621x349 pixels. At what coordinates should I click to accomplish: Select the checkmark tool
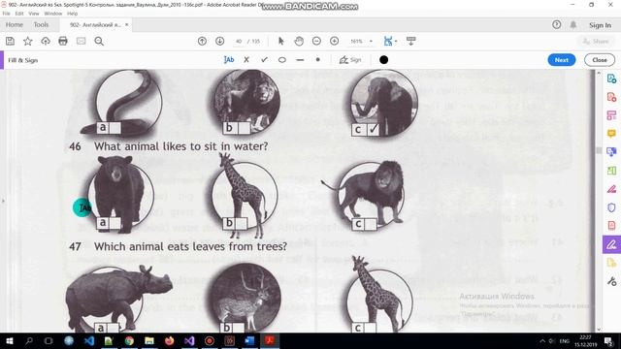[x=264, y=60]
